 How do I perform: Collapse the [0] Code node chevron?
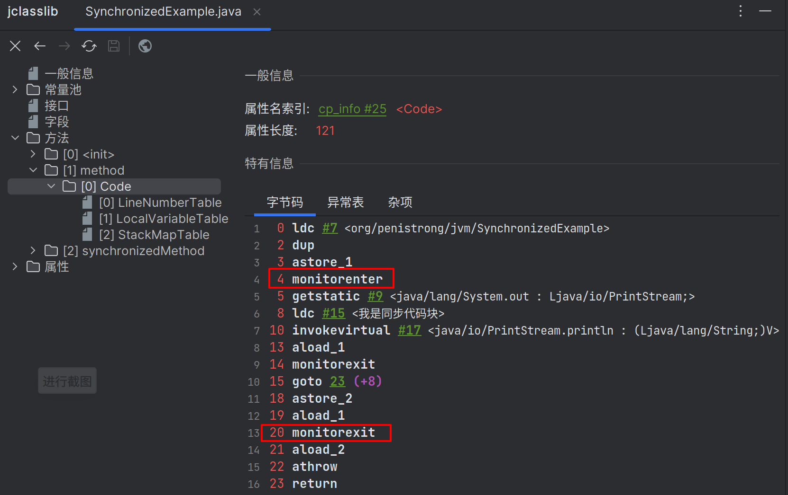pyautogui.click(x=51, y=186)
